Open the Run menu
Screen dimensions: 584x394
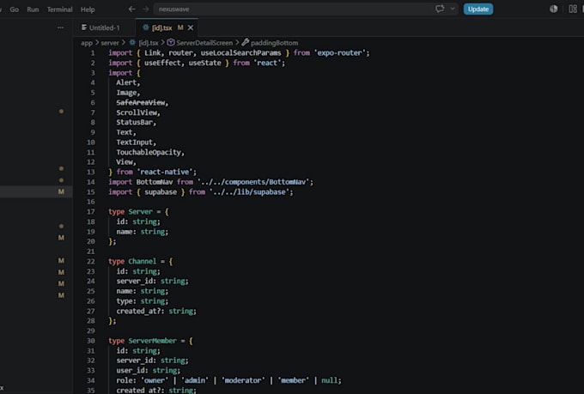[x=33, y=9]
